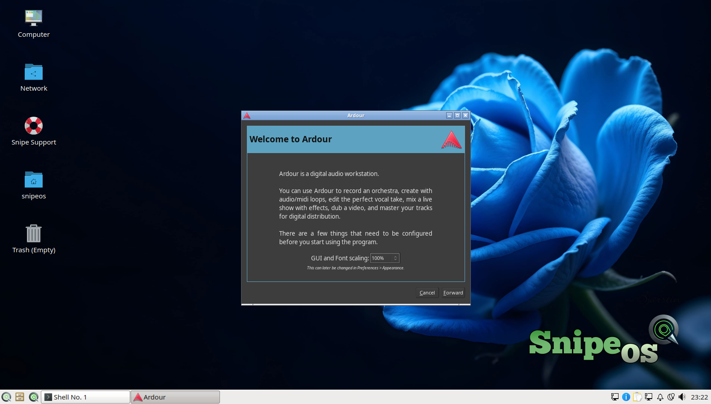Maximize the Ardour welcome window
This screenshot has width=711, height=404.
pos(457,115)
